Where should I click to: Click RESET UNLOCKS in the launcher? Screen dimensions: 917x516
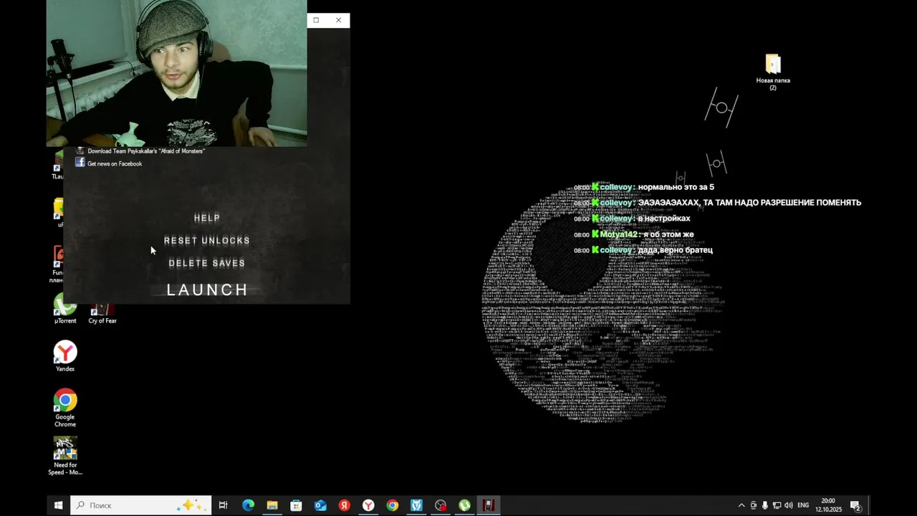coord(207,241)
